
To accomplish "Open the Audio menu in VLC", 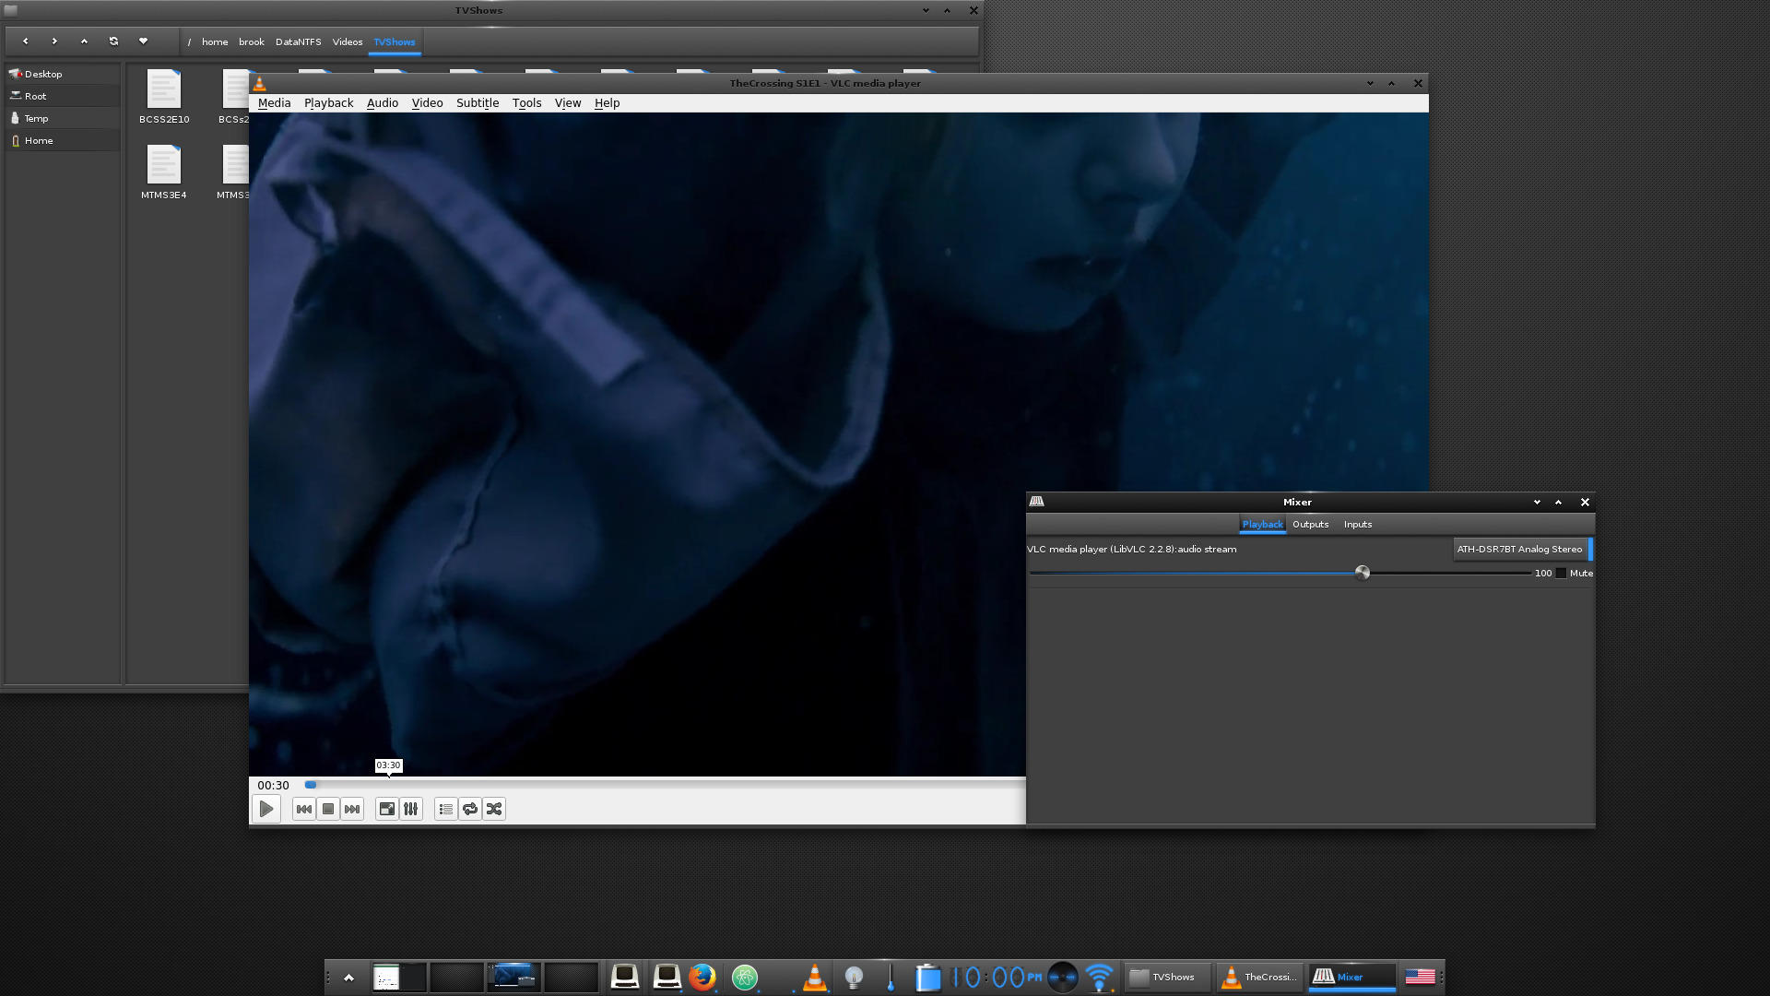I will click(383, 102).
